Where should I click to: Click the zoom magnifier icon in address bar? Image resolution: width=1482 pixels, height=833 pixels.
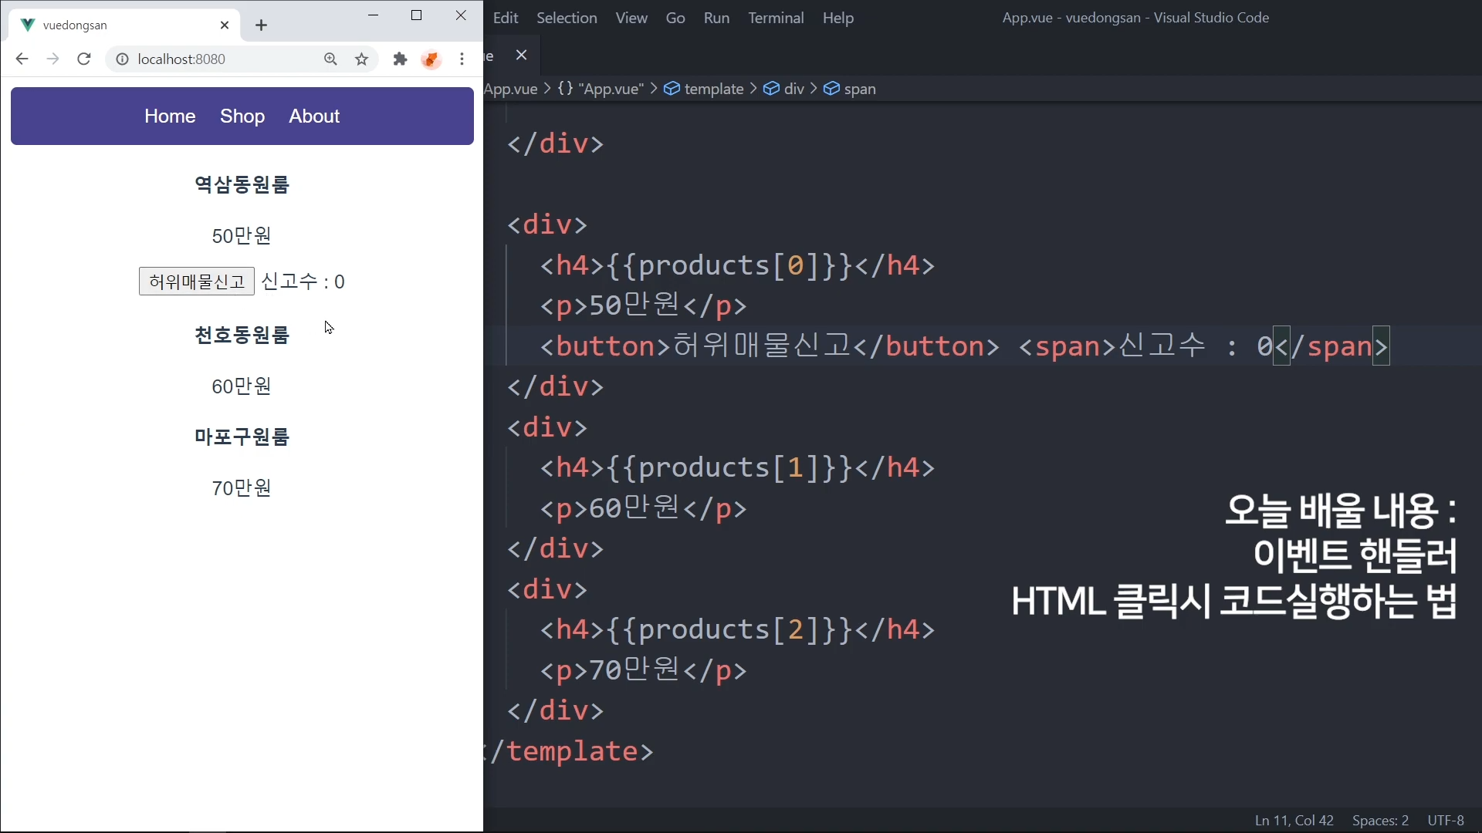(330, 59)
